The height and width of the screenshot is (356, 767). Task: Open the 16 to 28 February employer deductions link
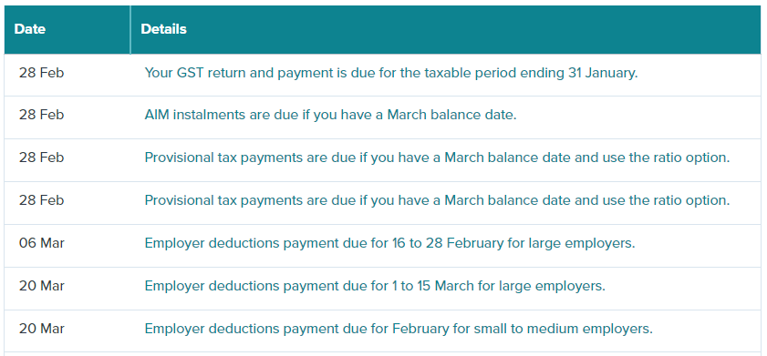pos(389,243)
